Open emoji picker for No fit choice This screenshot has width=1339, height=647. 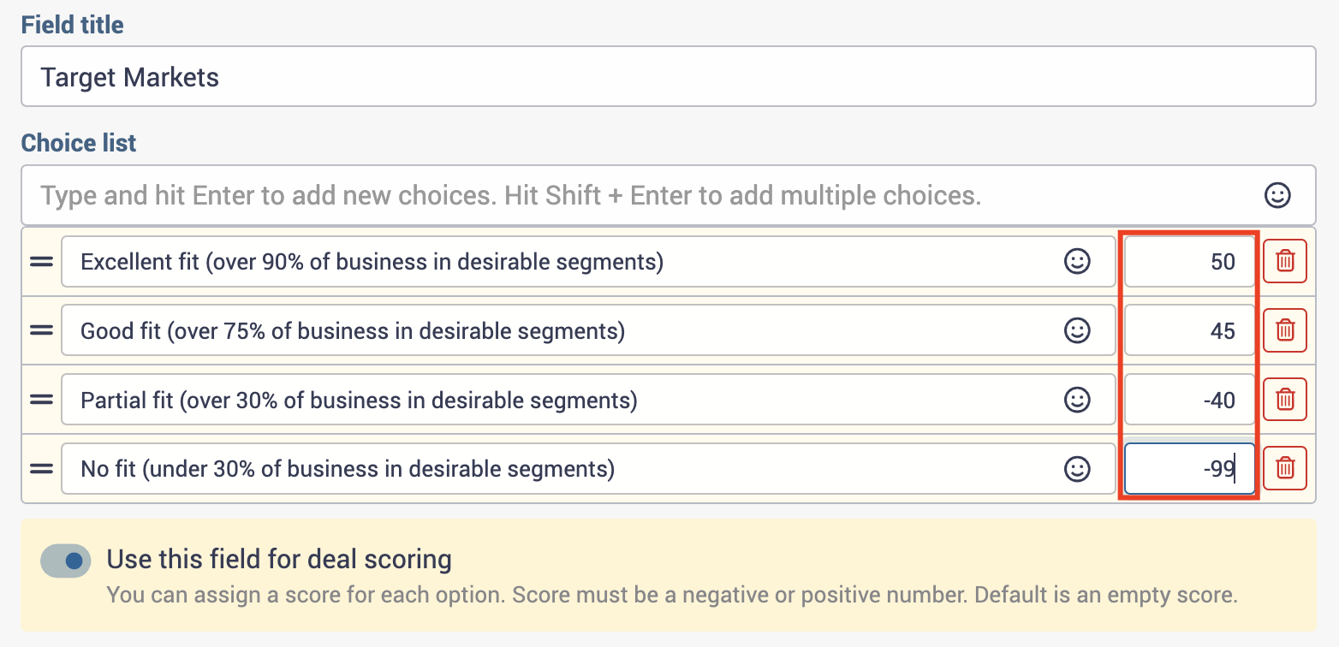(x=1076, y=469)
